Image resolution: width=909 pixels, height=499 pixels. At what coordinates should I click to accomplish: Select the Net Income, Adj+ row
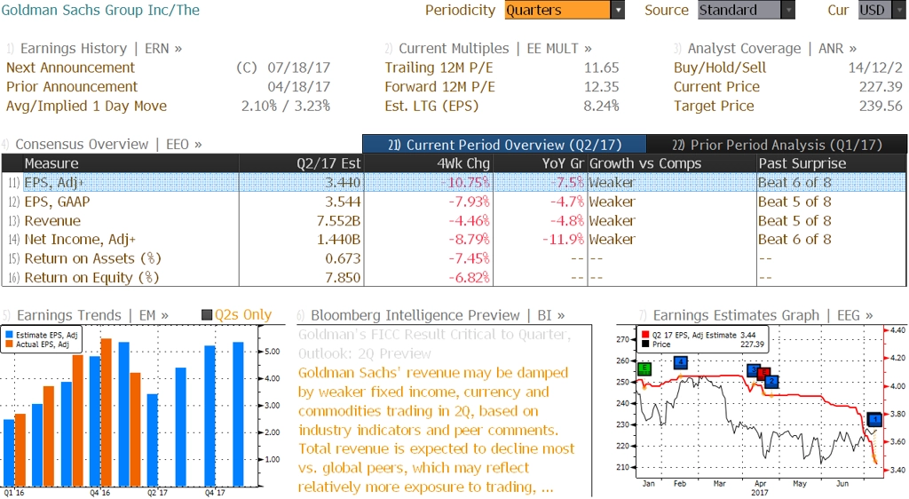click(454, 240)
